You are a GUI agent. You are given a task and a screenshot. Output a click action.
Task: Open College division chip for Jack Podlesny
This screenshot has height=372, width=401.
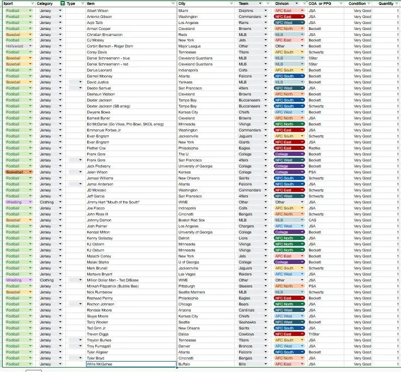click(x=289, y=166)
